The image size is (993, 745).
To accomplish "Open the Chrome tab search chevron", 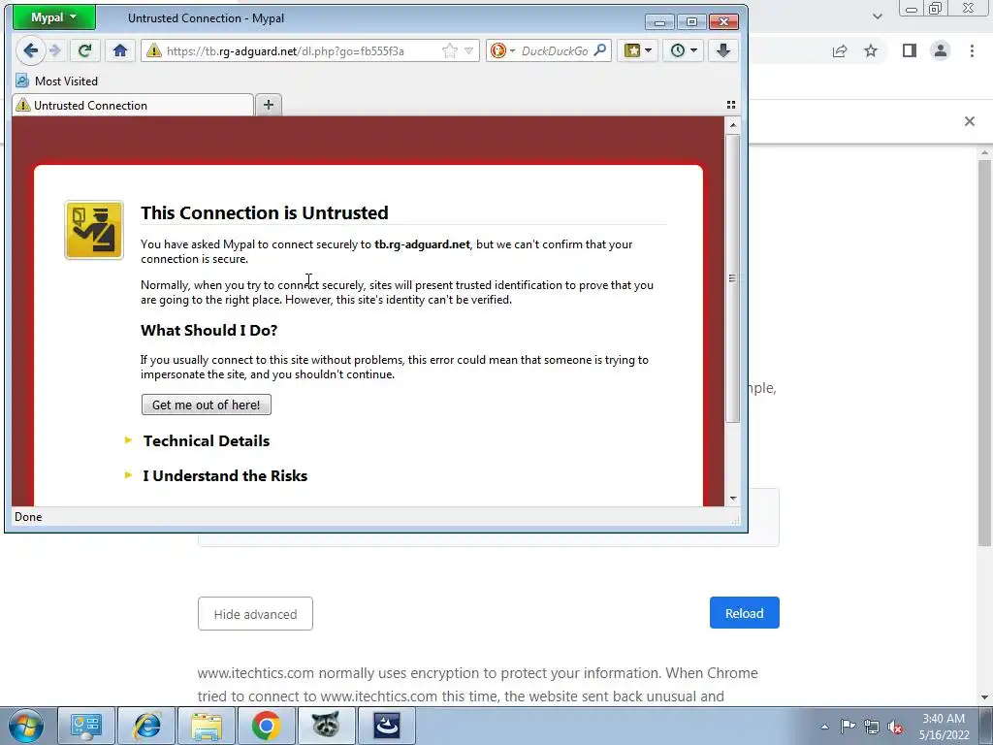I will (x=877, y=16).
